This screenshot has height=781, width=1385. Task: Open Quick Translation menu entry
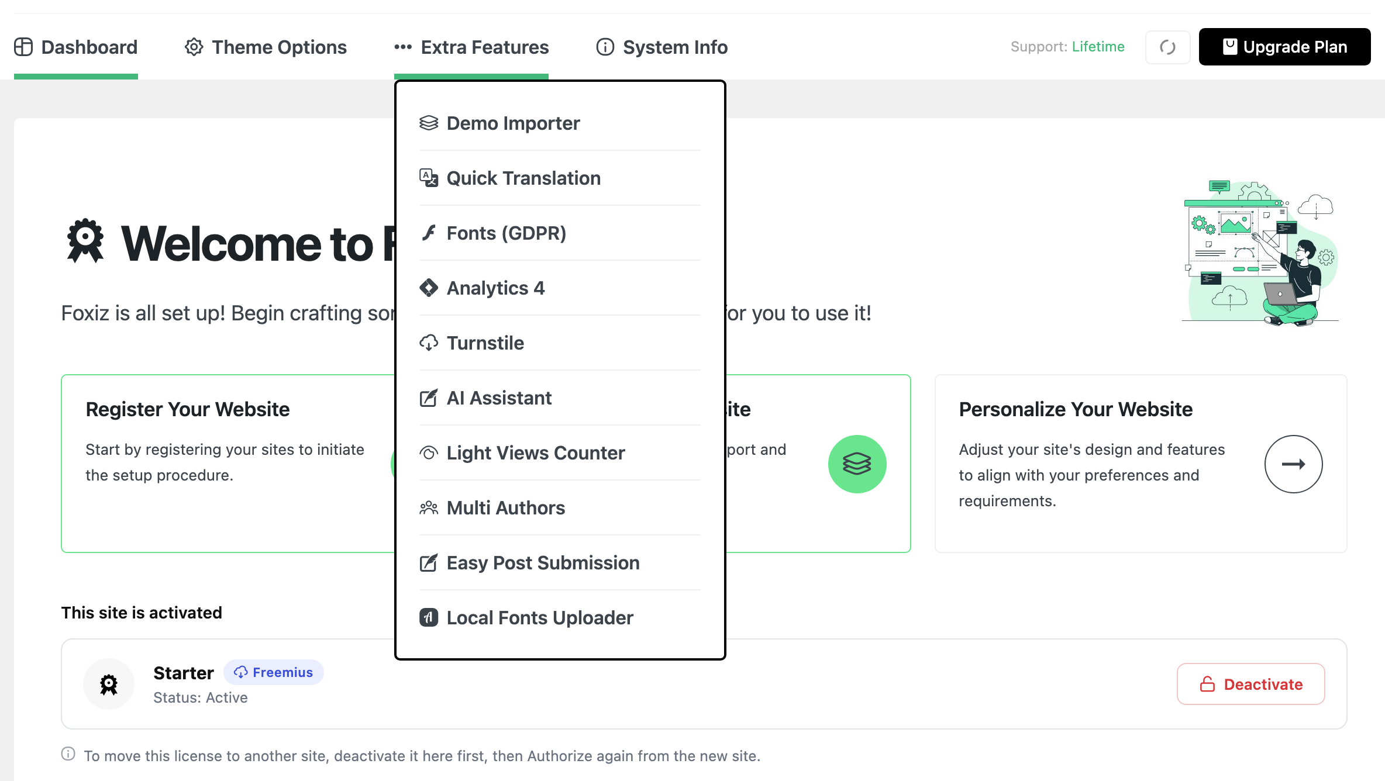(560, 178)
